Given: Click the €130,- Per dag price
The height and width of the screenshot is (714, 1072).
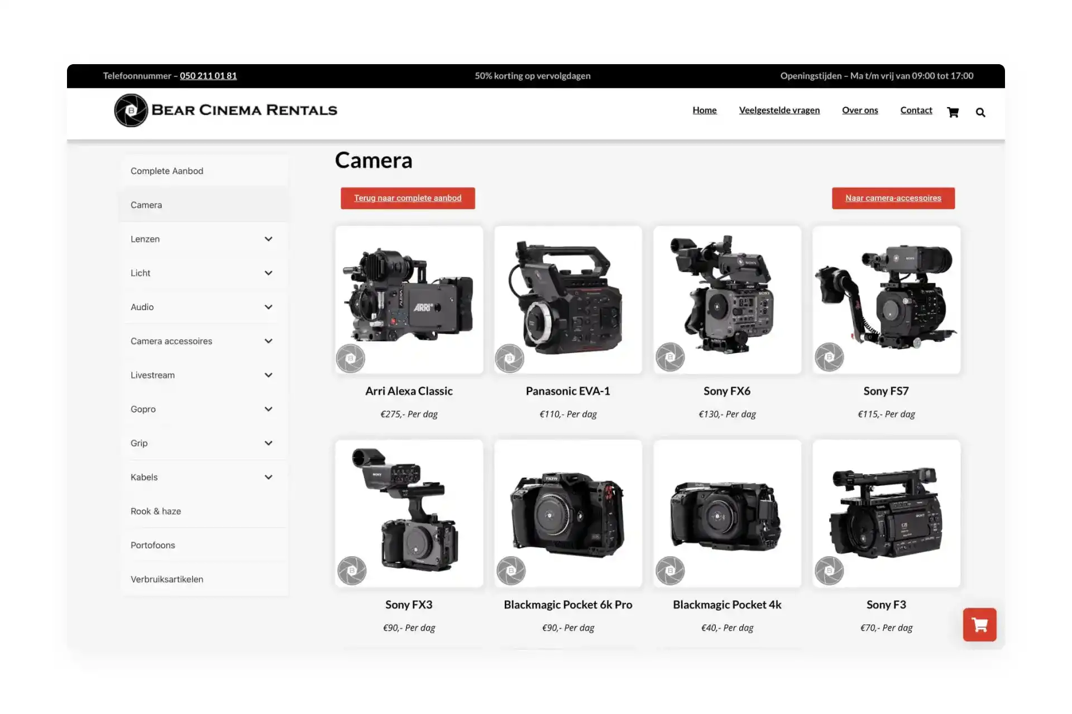Looking at the screenshot, I should click(x=727, y=414).
